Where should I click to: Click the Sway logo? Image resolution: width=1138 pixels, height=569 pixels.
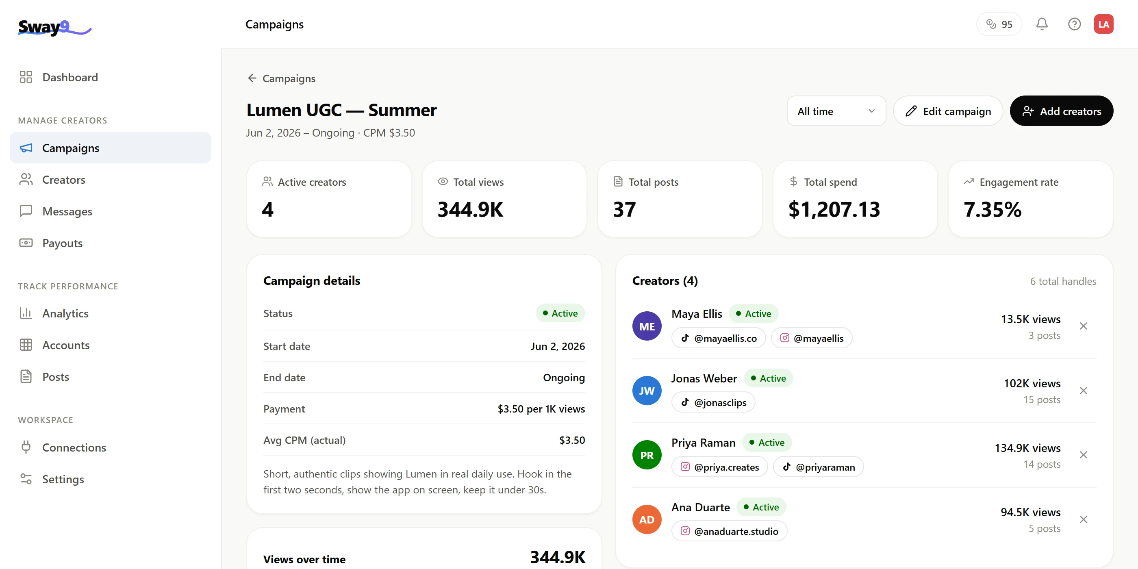(54, 27)
